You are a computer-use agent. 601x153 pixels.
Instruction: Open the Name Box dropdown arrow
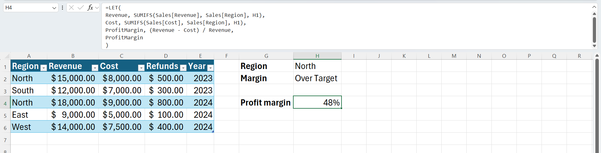[x=54, y=8]
